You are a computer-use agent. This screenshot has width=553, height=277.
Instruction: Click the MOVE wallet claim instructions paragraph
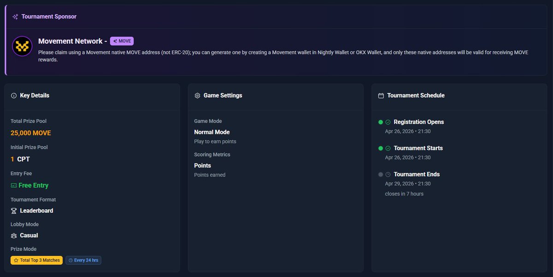283,56
